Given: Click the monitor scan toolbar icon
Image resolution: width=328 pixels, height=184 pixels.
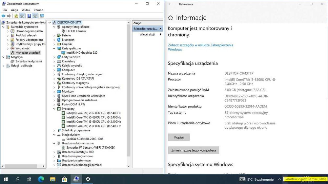Looking at the screenshot, I should (x=42, y=16).
